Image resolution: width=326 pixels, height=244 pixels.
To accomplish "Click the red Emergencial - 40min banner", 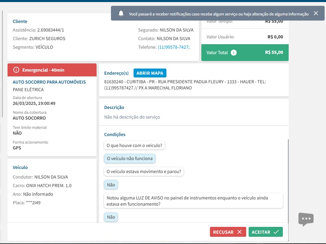I will click(x=52, y=70).
